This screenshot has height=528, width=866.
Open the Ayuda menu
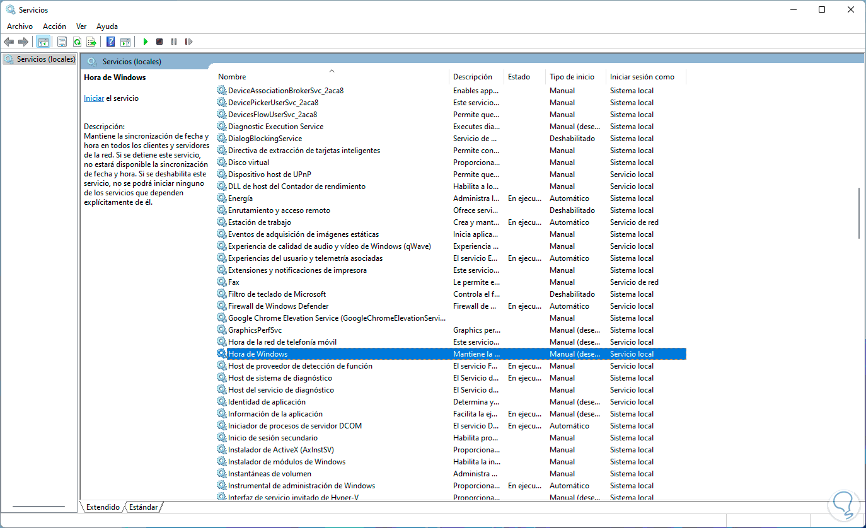point(107,26)
